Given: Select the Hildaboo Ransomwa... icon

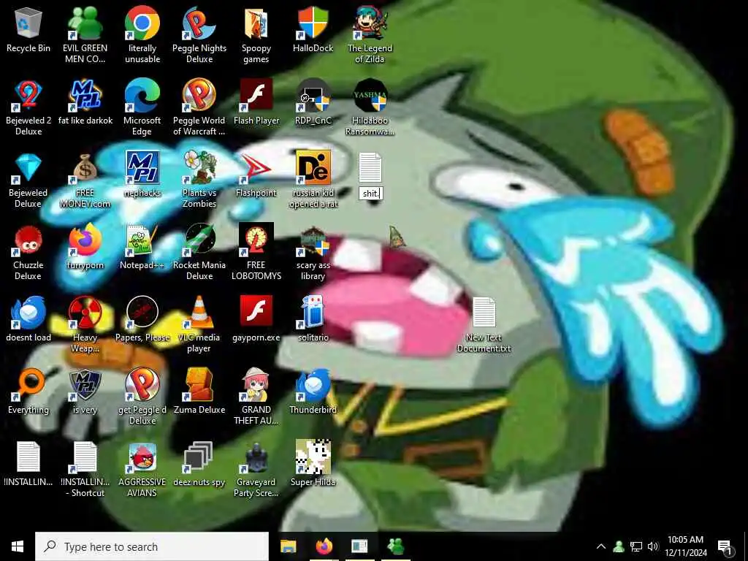Looking at the screenshot, I should pyautogui.click(x=370, y=95).
